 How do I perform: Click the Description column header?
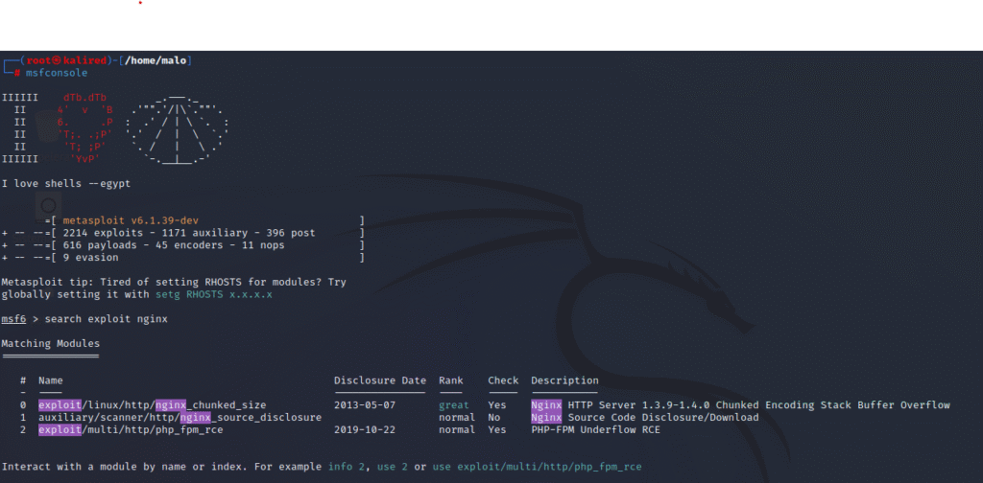tap(563, 380)
